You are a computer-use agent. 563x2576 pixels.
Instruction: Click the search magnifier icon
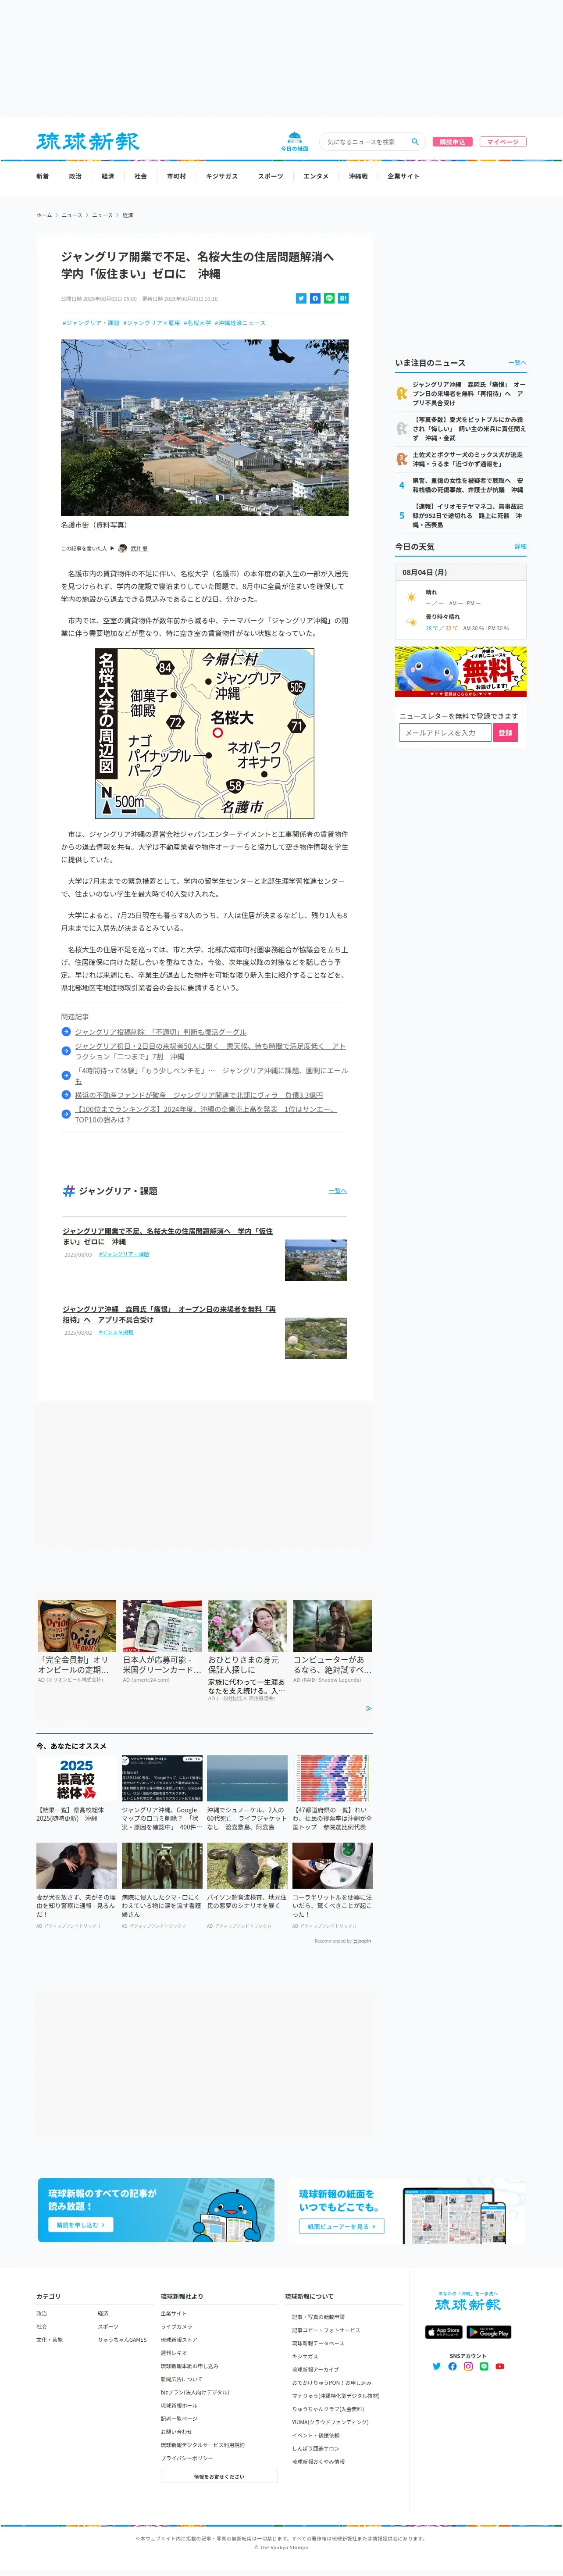[x=415, y=142]
